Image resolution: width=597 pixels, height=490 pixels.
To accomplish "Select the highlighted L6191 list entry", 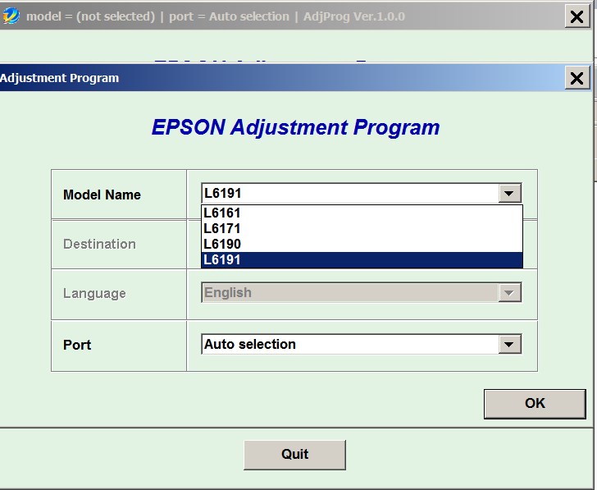I will click(x=362, y=260).
